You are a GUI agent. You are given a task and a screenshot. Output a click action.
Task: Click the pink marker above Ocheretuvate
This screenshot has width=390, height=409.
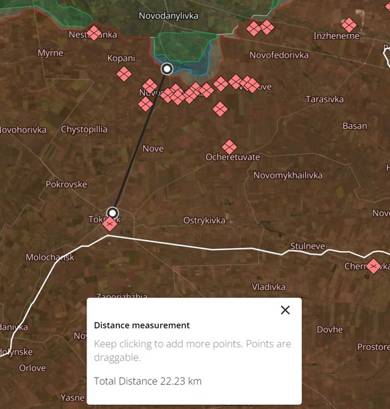(x=229, y=147)
